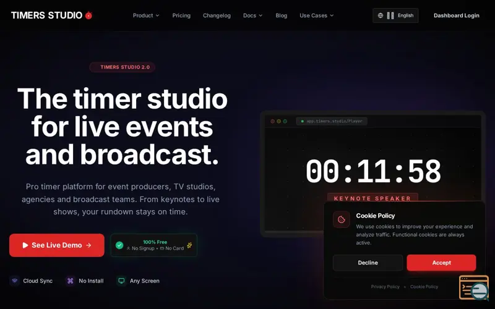This screenshot has width=495, height=309.
Task: Accept cookies
Action: point(441,263)
